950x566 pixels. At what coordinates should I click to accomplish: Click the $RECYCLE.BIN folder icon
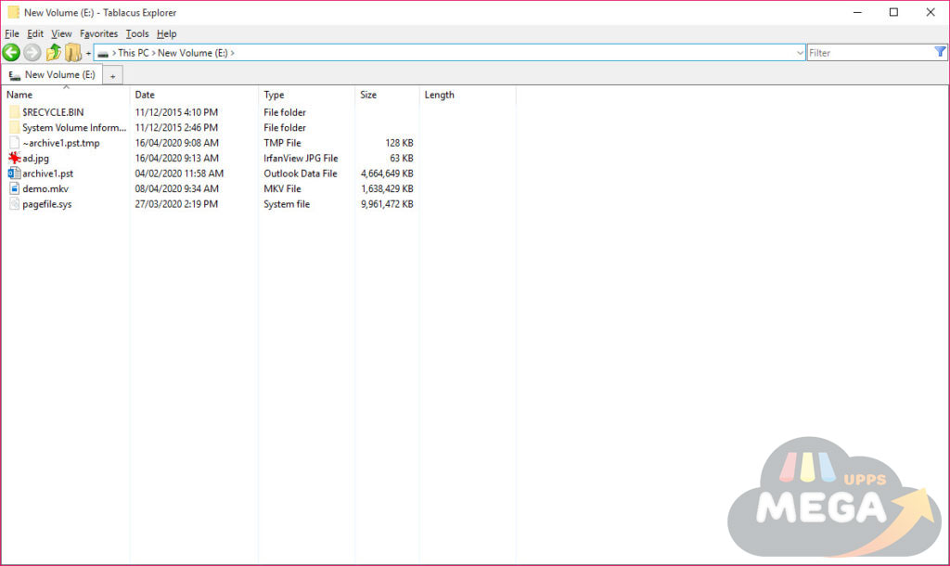15,112
